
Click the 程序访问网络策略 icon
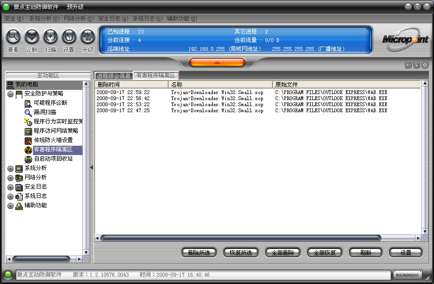pos(28,131)
